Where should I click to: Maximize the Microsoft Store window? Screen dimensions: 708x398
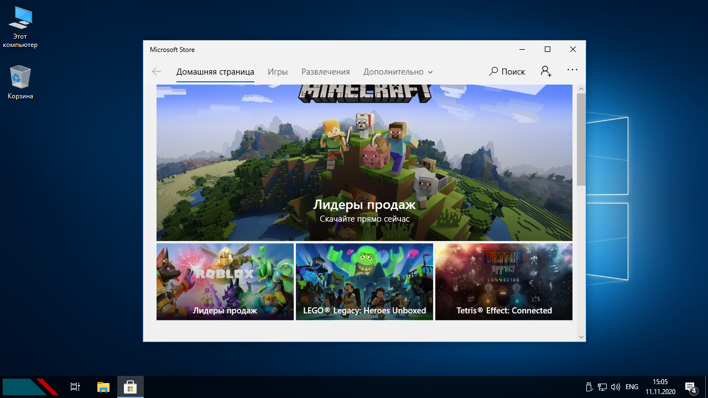point(548,49)
